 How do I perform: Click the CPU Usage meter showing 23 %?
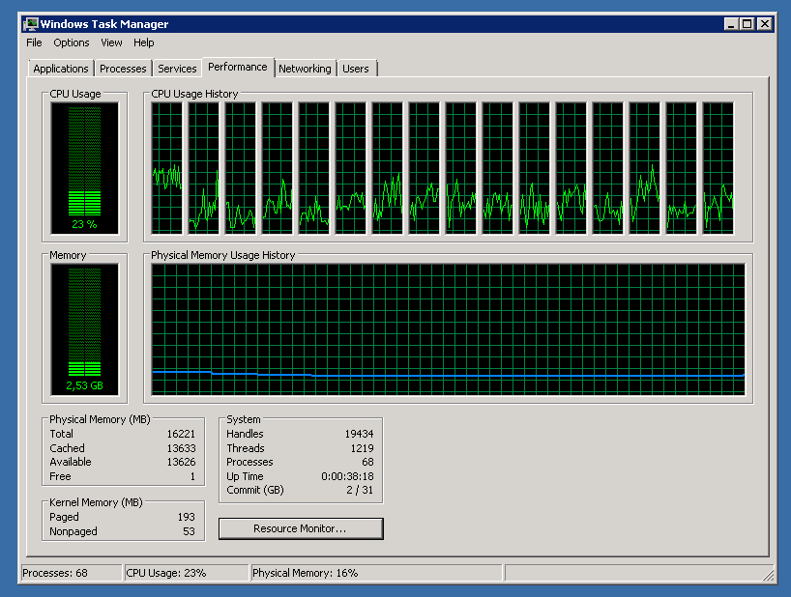[84, 168]
